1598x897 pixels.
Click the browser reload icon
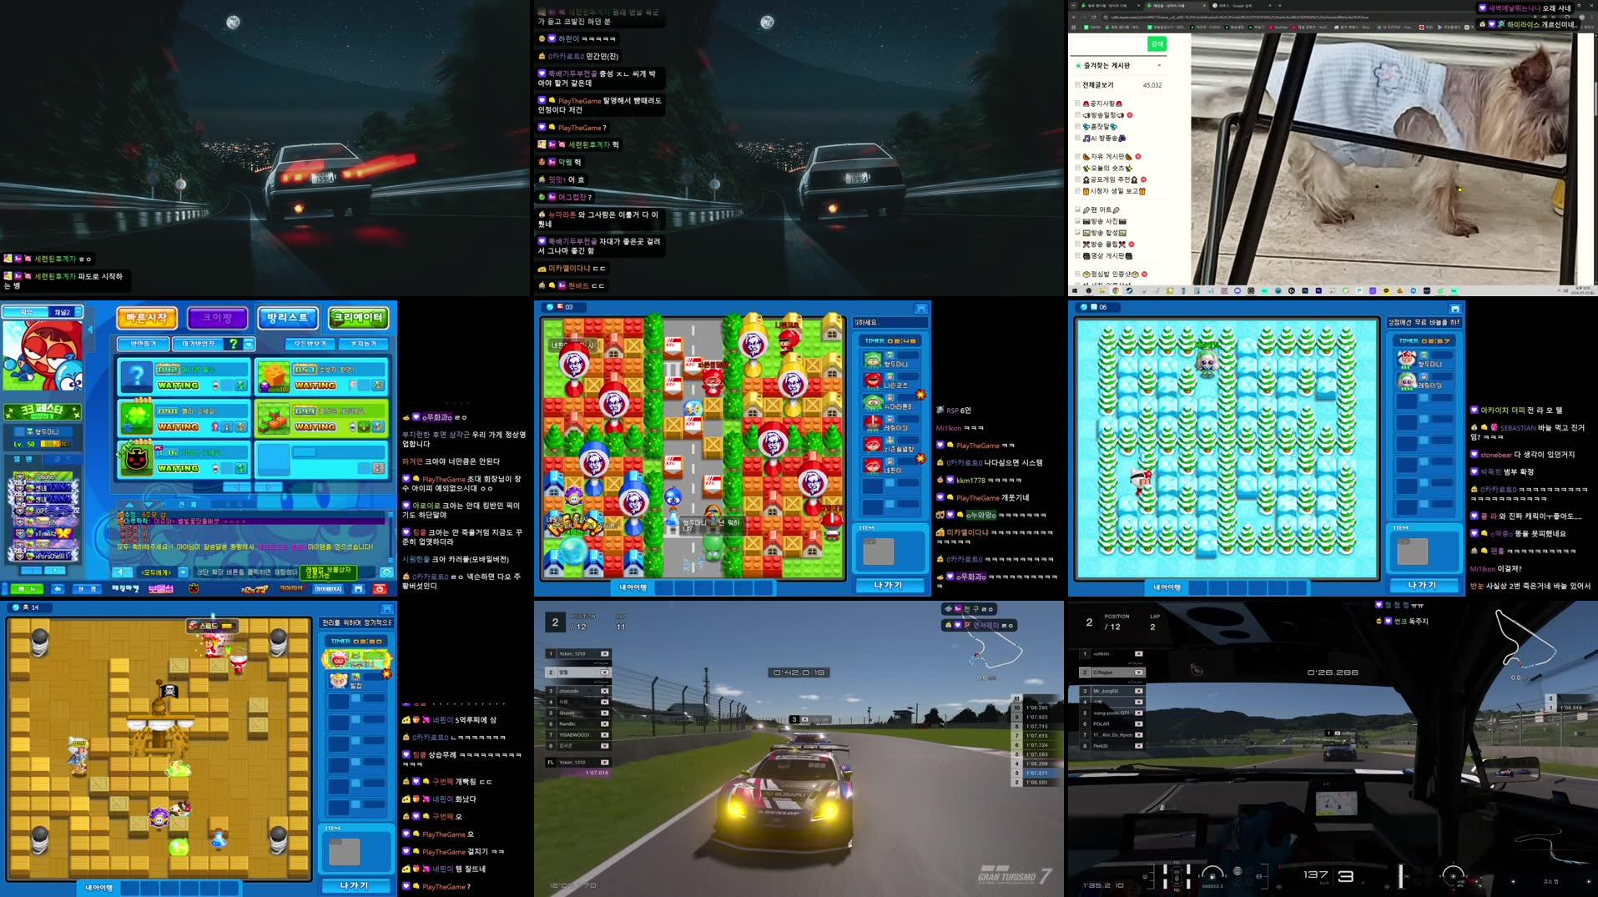1093,17
